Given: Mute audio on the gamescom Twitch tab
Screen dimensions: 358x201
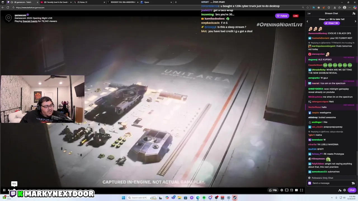Looking at the screenshot, I should point(12,2).
